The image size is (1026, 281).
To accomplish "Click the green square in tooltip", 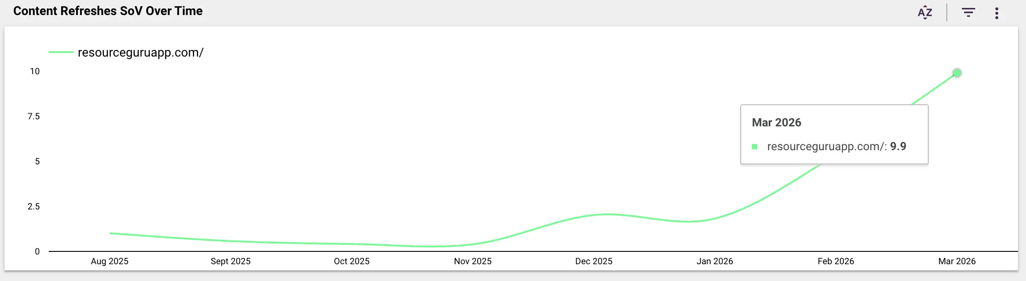I will [754, 147].
